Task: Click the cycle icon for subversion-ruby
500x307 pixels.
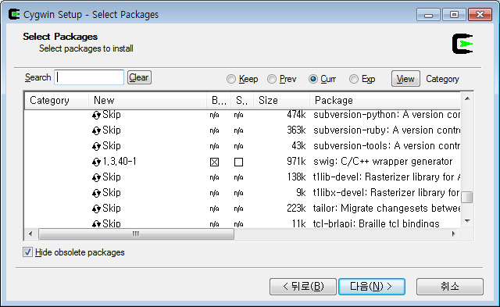Action: click(x=96, y=130)
